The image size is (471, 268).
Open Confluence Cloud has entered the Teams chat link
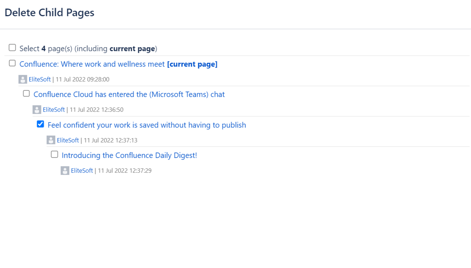click(129, 95)
